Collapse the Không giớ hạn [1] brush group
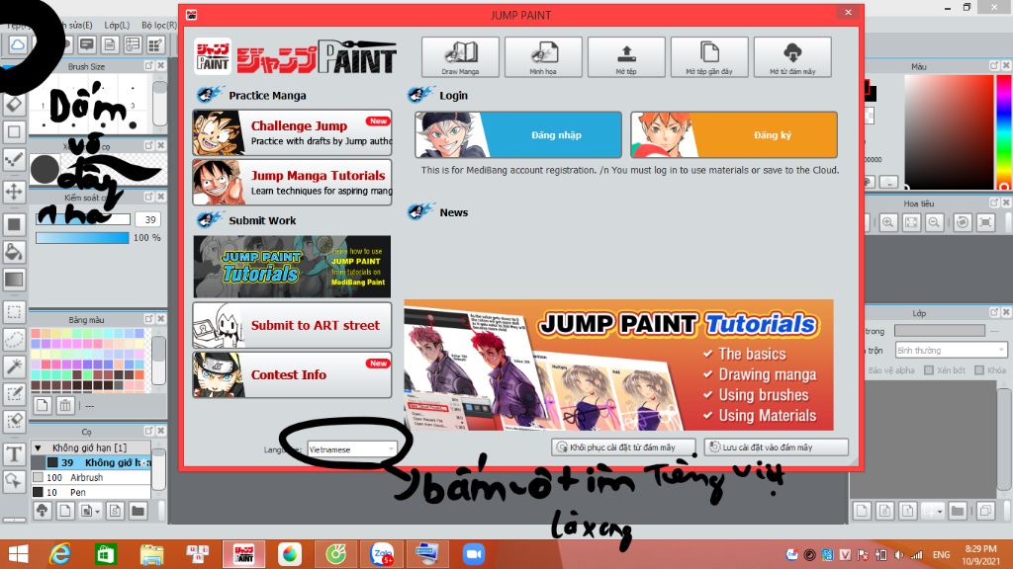This screenshot has width=1013, height=569. click(x=39, y=447)
